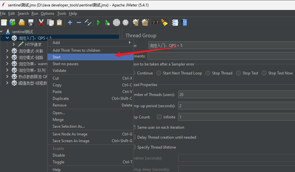
Task: Start the test with green play icon
Action: click(99, 23)
